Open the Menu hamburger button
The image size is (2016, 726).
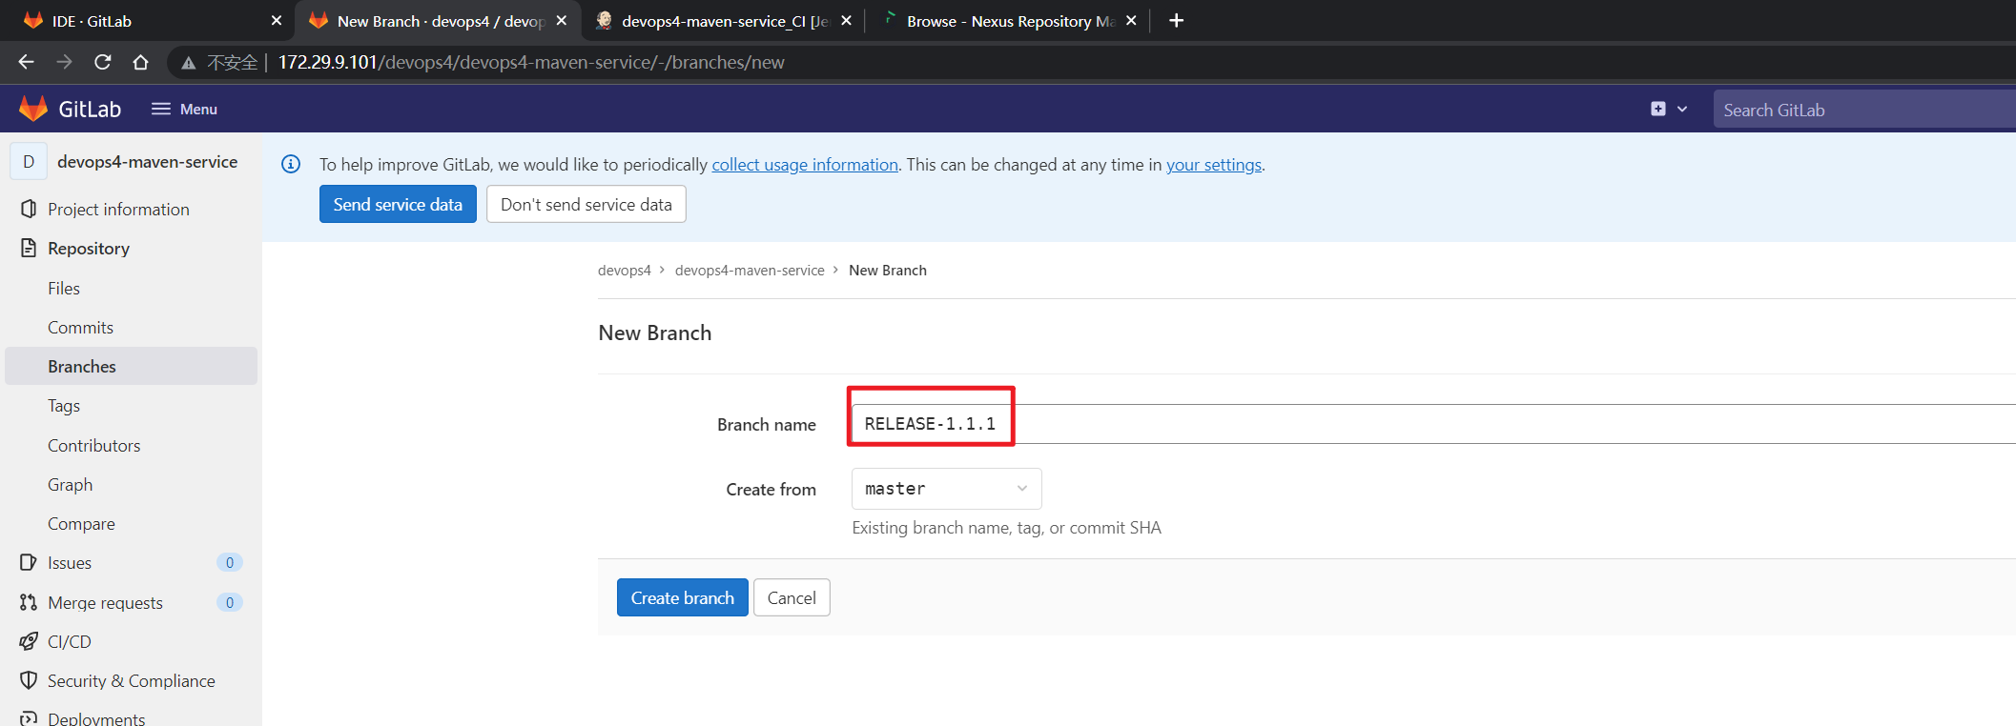184,109
